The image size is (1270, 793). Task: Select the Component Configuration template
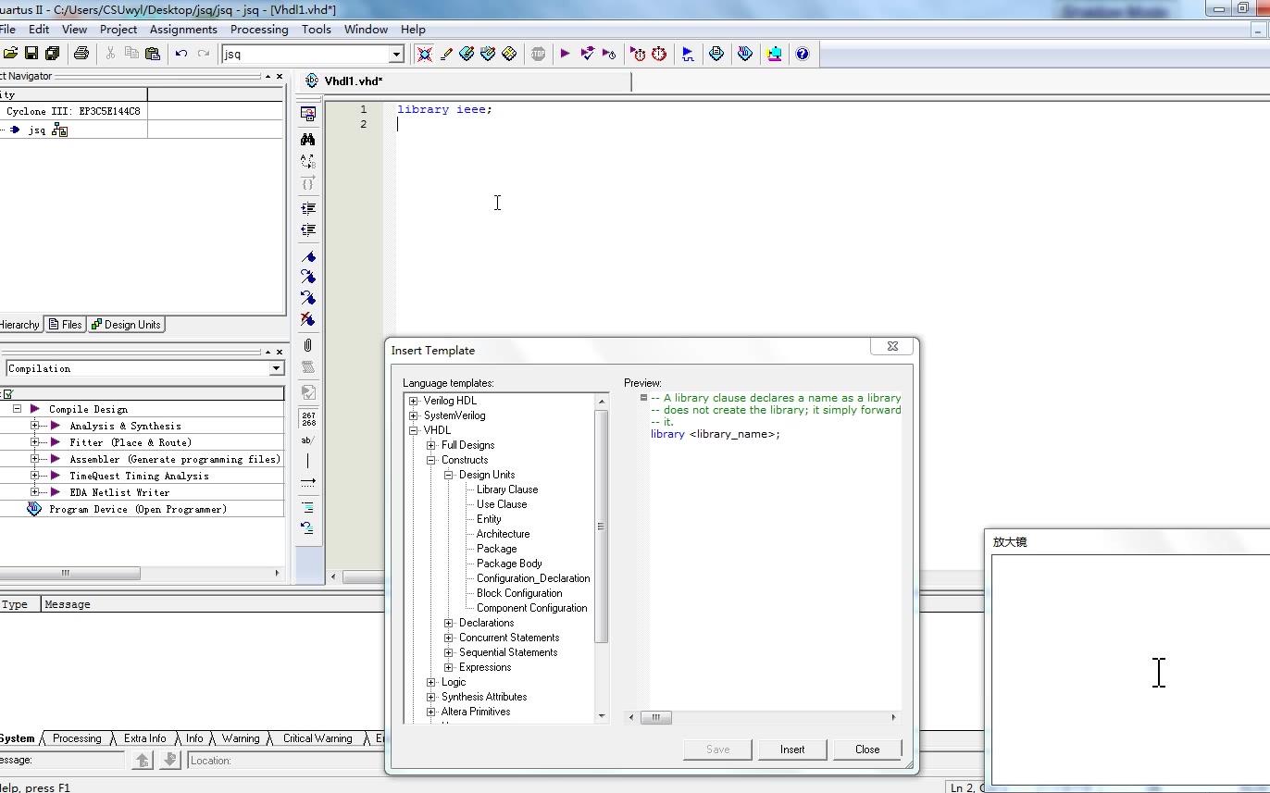coord(532,608)
